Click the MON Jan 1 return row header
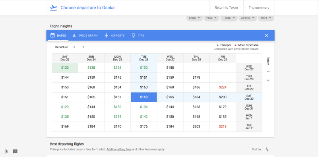318x157 pixels. (249, 117)
